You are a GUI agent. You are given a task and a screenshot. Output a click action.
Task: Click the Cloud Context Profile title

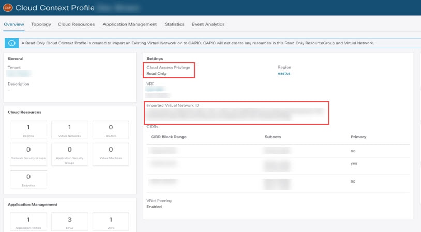coord(55,8)
